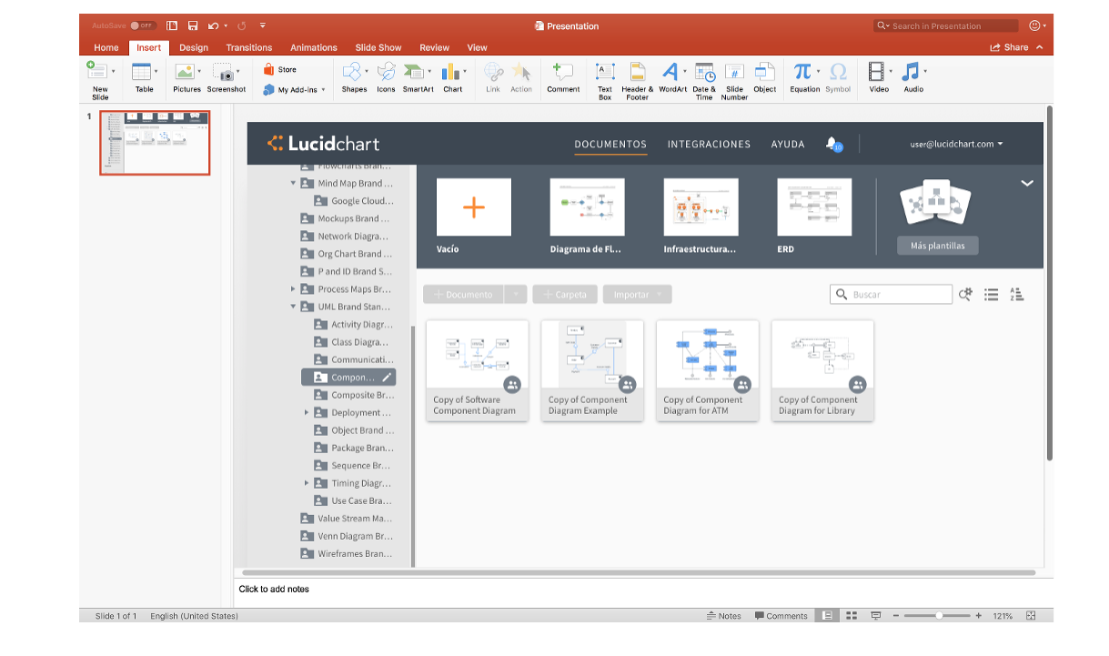Open the Office Store
The height and width of the screenshot is (656, 1109).
pos(280,69)
